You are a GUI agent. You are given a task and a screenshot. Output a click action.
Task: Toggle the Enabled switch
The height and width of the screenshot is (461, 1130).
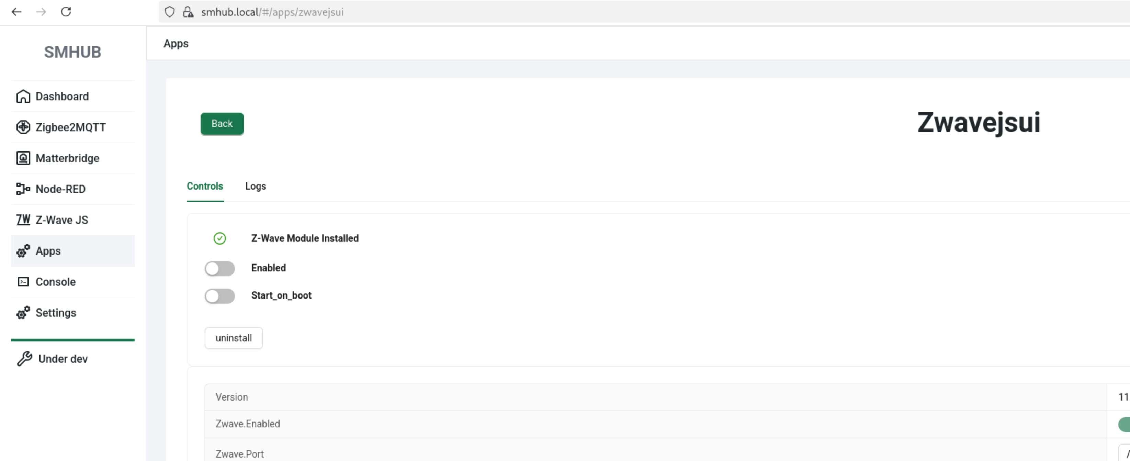pyautogui.click(x=219, y=268)
